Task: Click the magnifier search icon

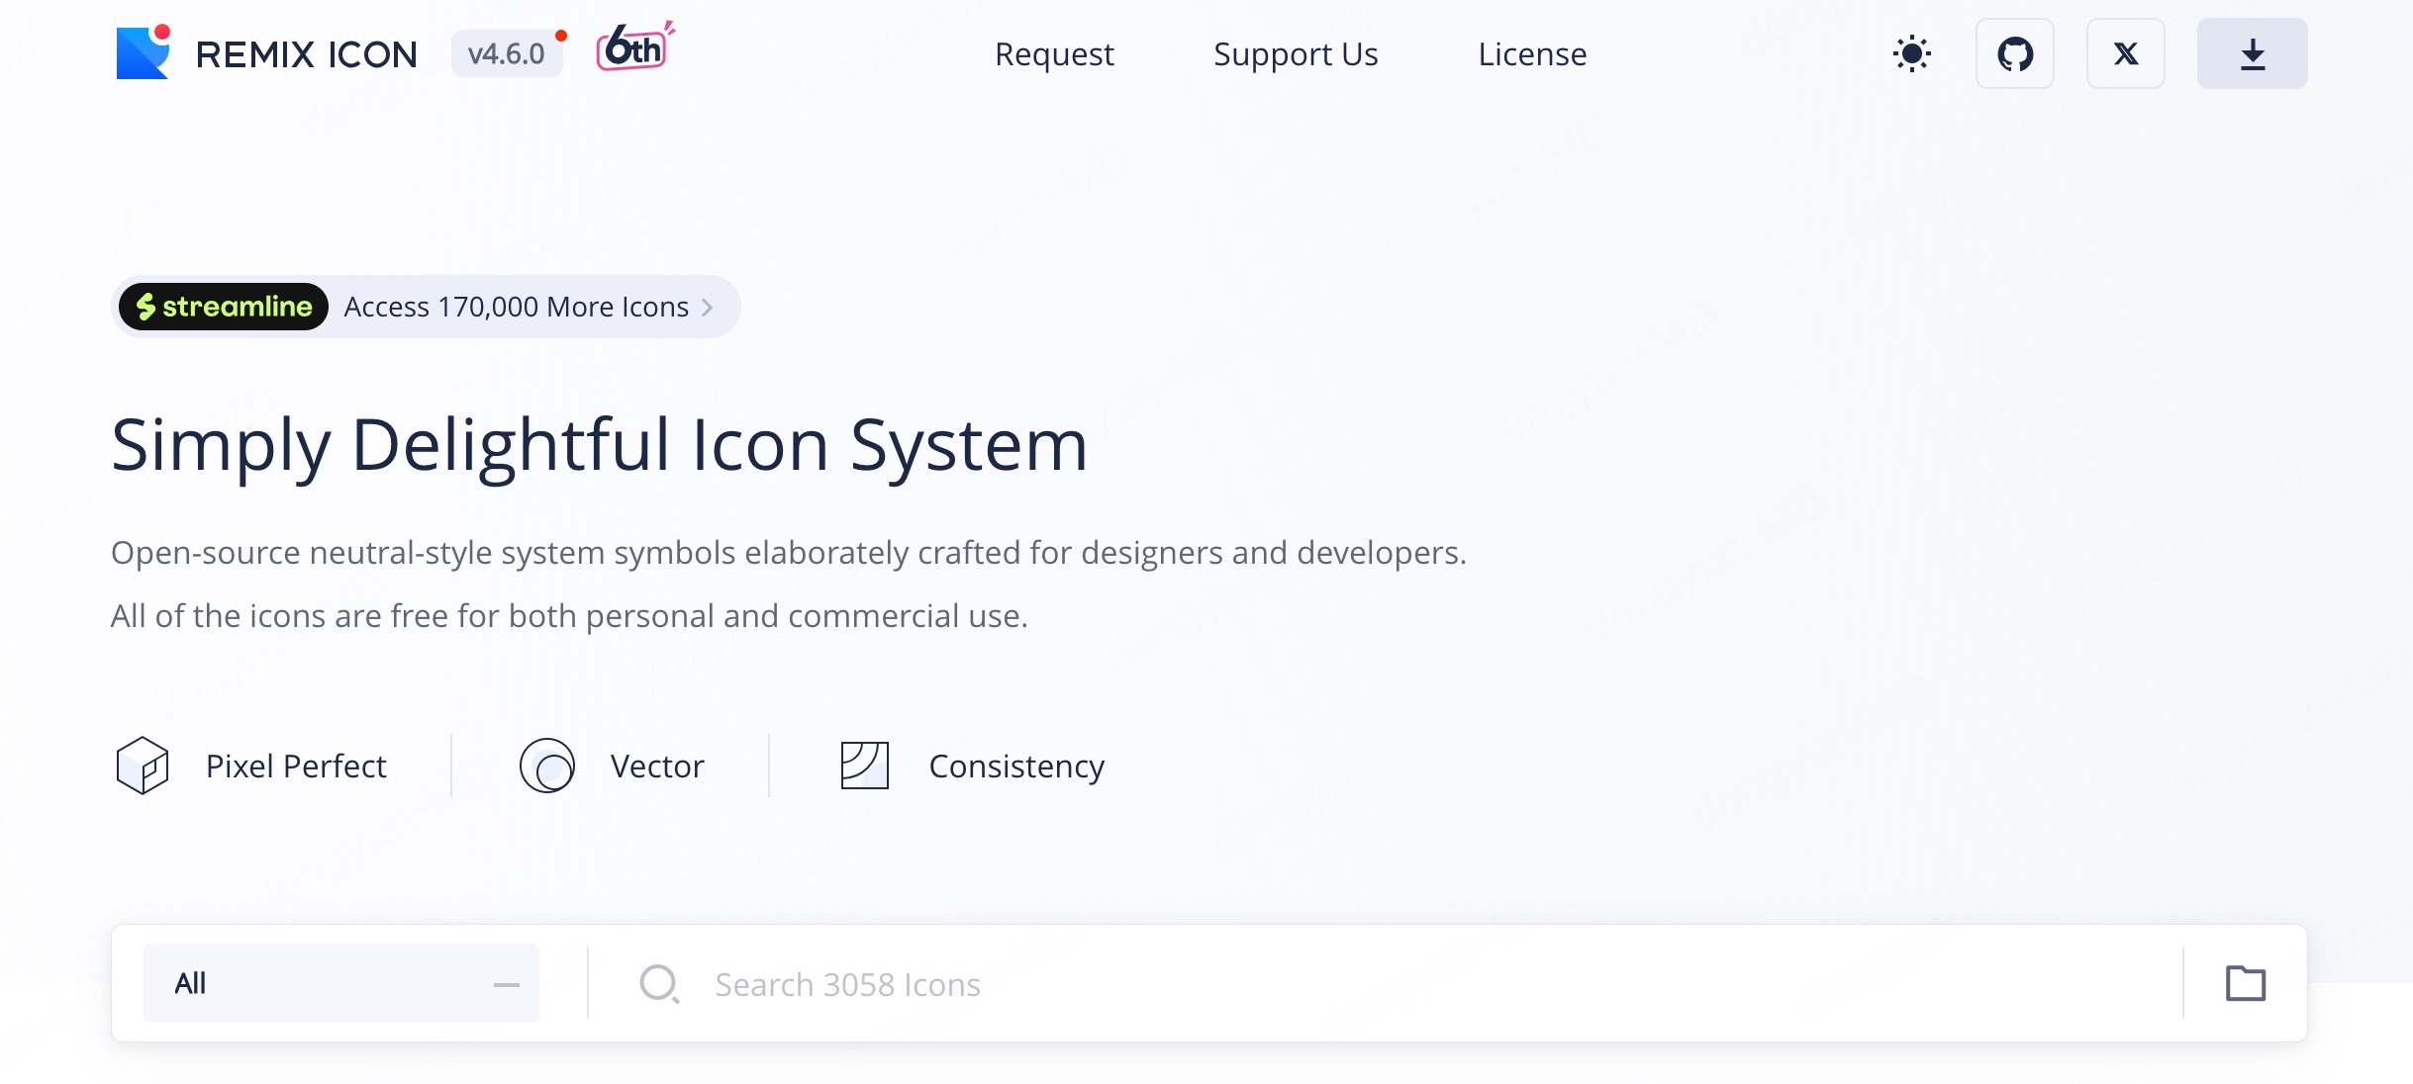Action: pyautogui.click(x=659, y=984)
